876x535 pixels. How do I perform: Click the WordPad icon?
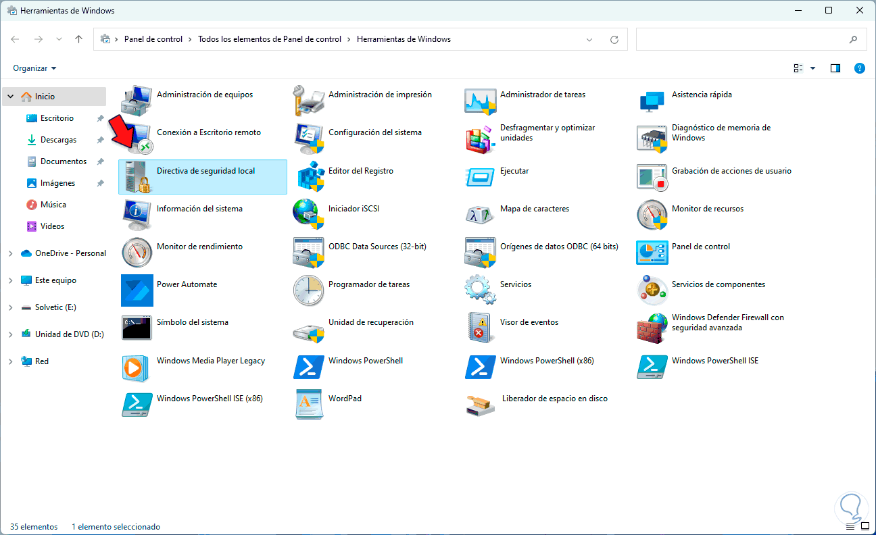309,405
